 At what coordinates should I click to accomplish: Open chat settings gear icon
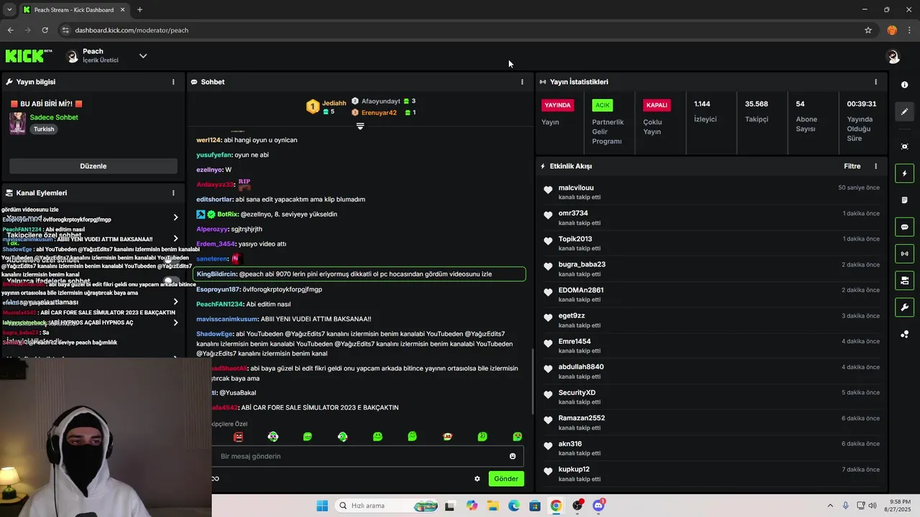tap(477, 478)
